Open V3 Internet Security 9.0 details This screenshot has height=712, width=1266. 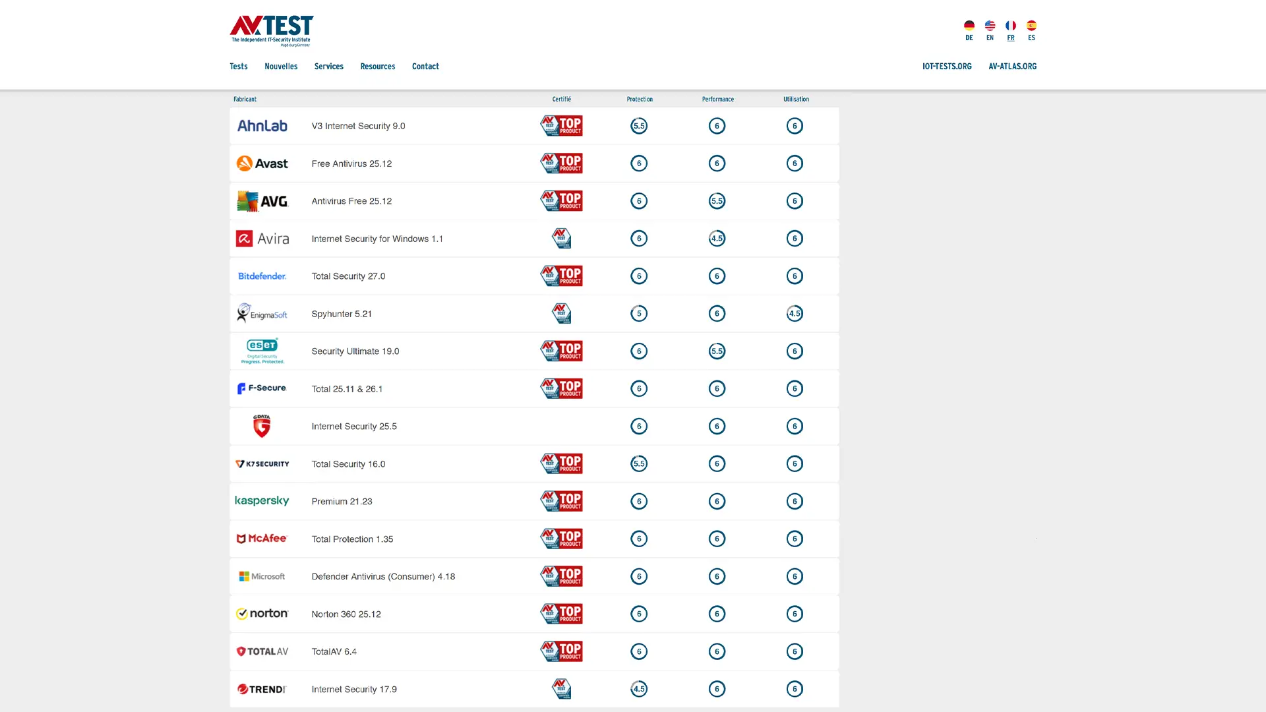point(358,126)
